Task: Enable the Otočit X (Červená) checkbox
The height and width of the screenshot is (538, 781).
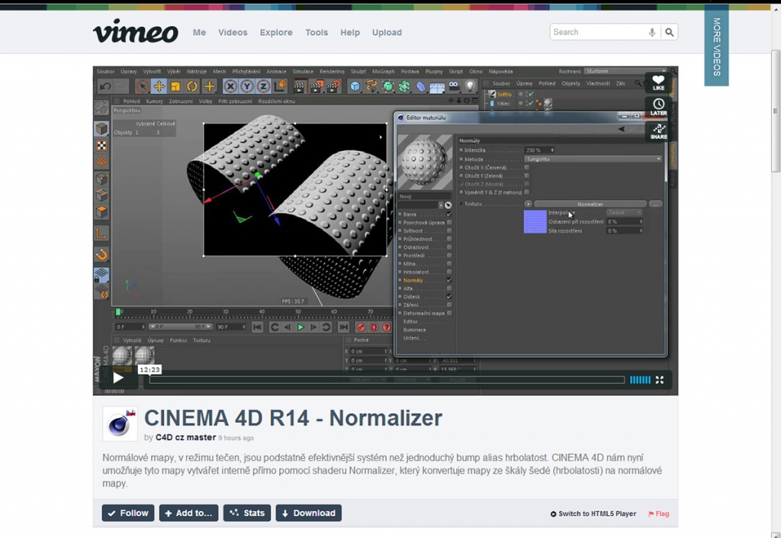Action: 526,167
